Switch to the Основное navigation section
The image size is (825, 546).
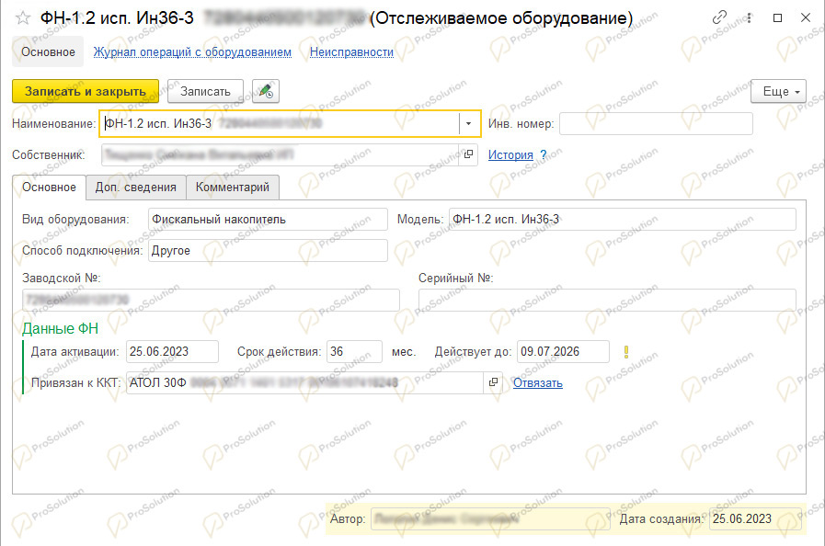[x=48, y=52]
